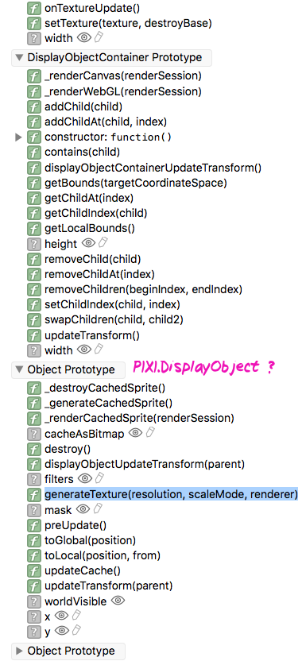Click the function icon beside swapChildren(child, child2)
The image size is (302, 661).
pos(33,320)
